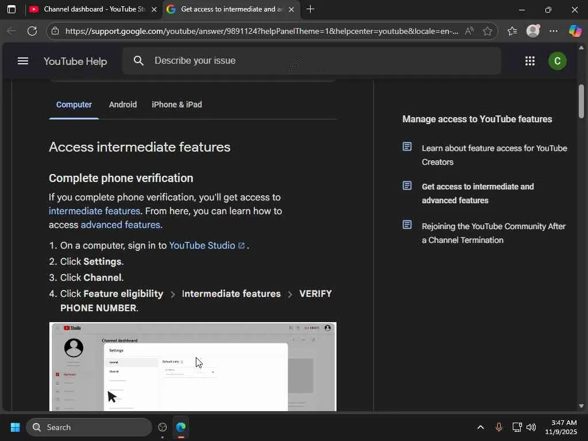Viewport: 588px width, 441px height.
Task: Click article icon beside Get access to intermediate
Action: [407, 185]
